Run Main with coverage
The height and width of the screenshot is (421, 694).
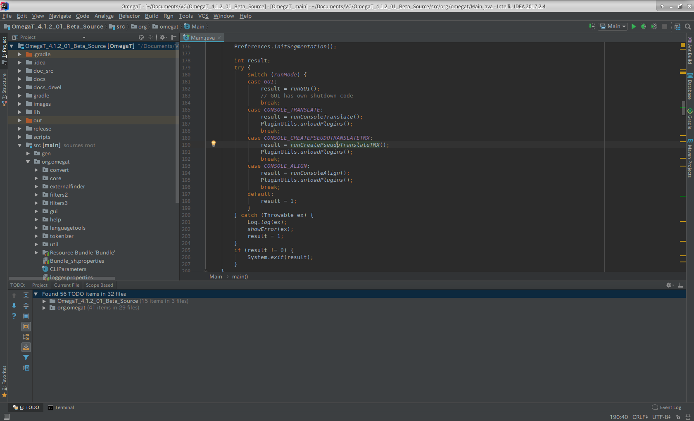[654, 26]
